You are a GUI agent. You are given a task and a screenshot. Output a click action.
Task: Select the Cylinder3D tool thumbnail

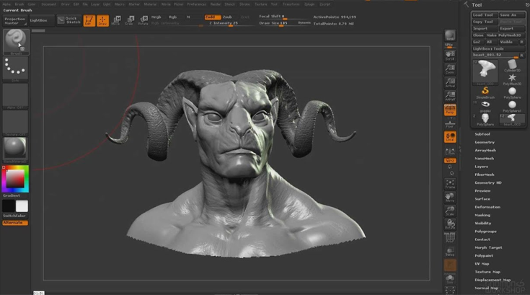[512, 66]
